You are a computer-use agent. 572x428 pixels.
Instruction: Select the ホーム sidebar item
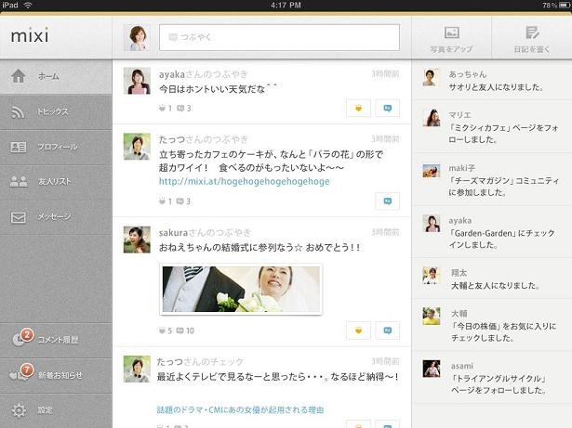coord(56,76)
